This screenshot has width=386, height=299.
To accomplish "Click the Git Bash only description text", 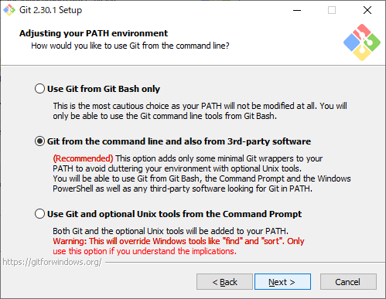I will point(200,110).
